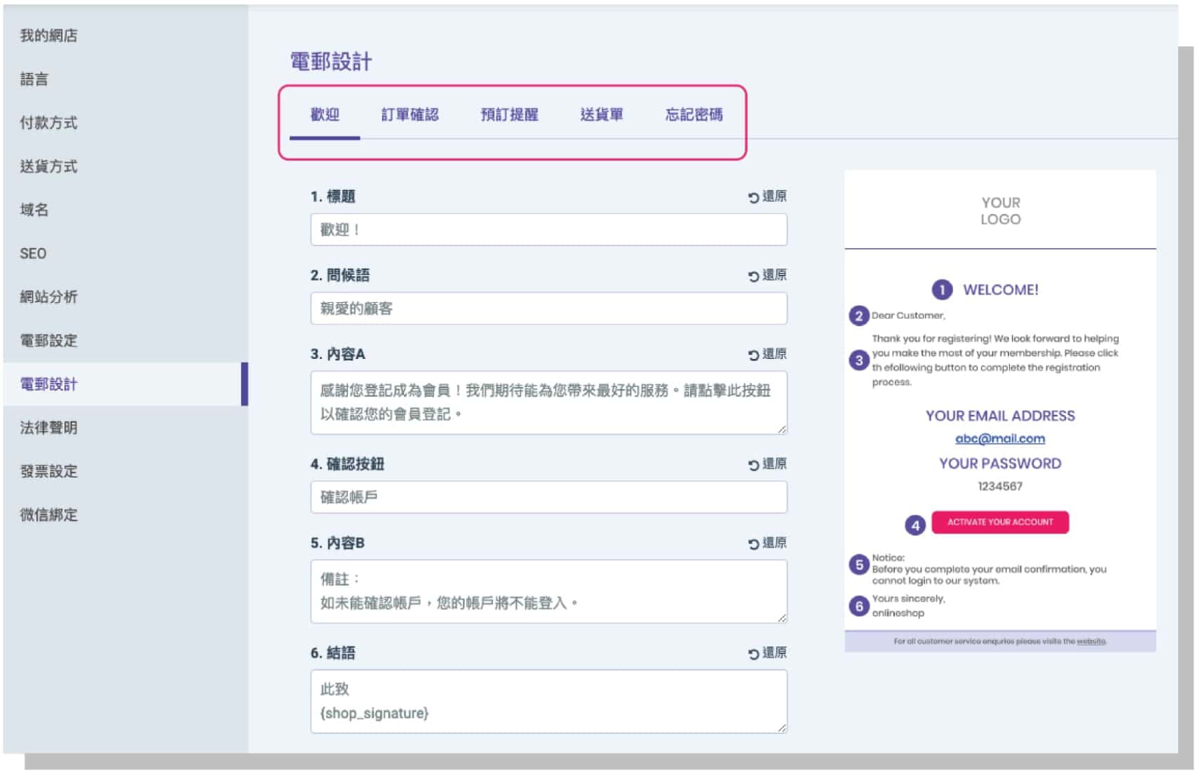
Task: Click website link in preview footer
Action: pos(1091,641)
